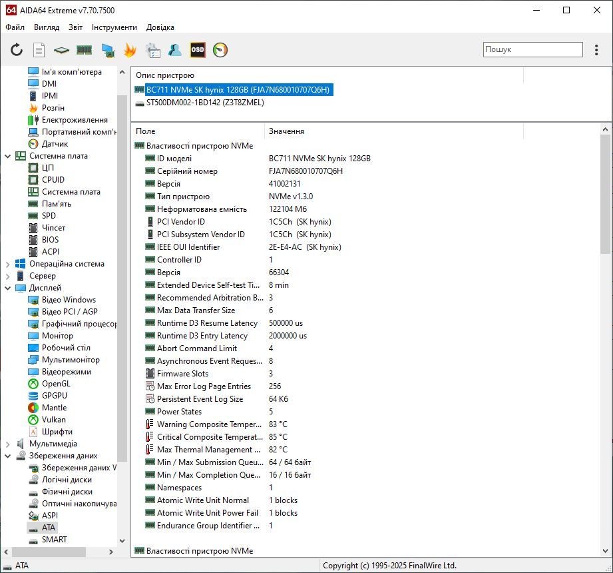Click the network monitor toolbar icon
The image size is (613, 573).
[x=108, y=50]
